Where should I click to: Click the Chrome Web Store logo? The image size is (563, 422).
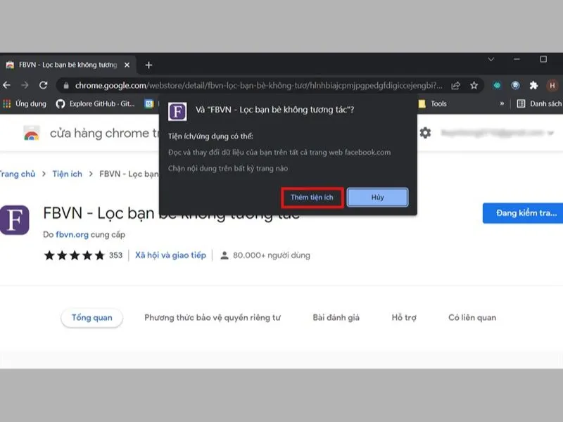tap(32, 133)
